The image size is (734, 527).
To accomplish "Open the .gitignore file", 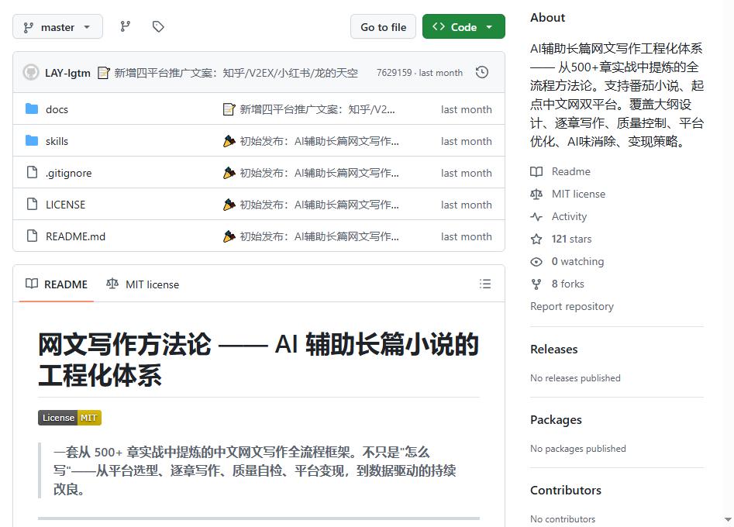I will coord(68,173).
